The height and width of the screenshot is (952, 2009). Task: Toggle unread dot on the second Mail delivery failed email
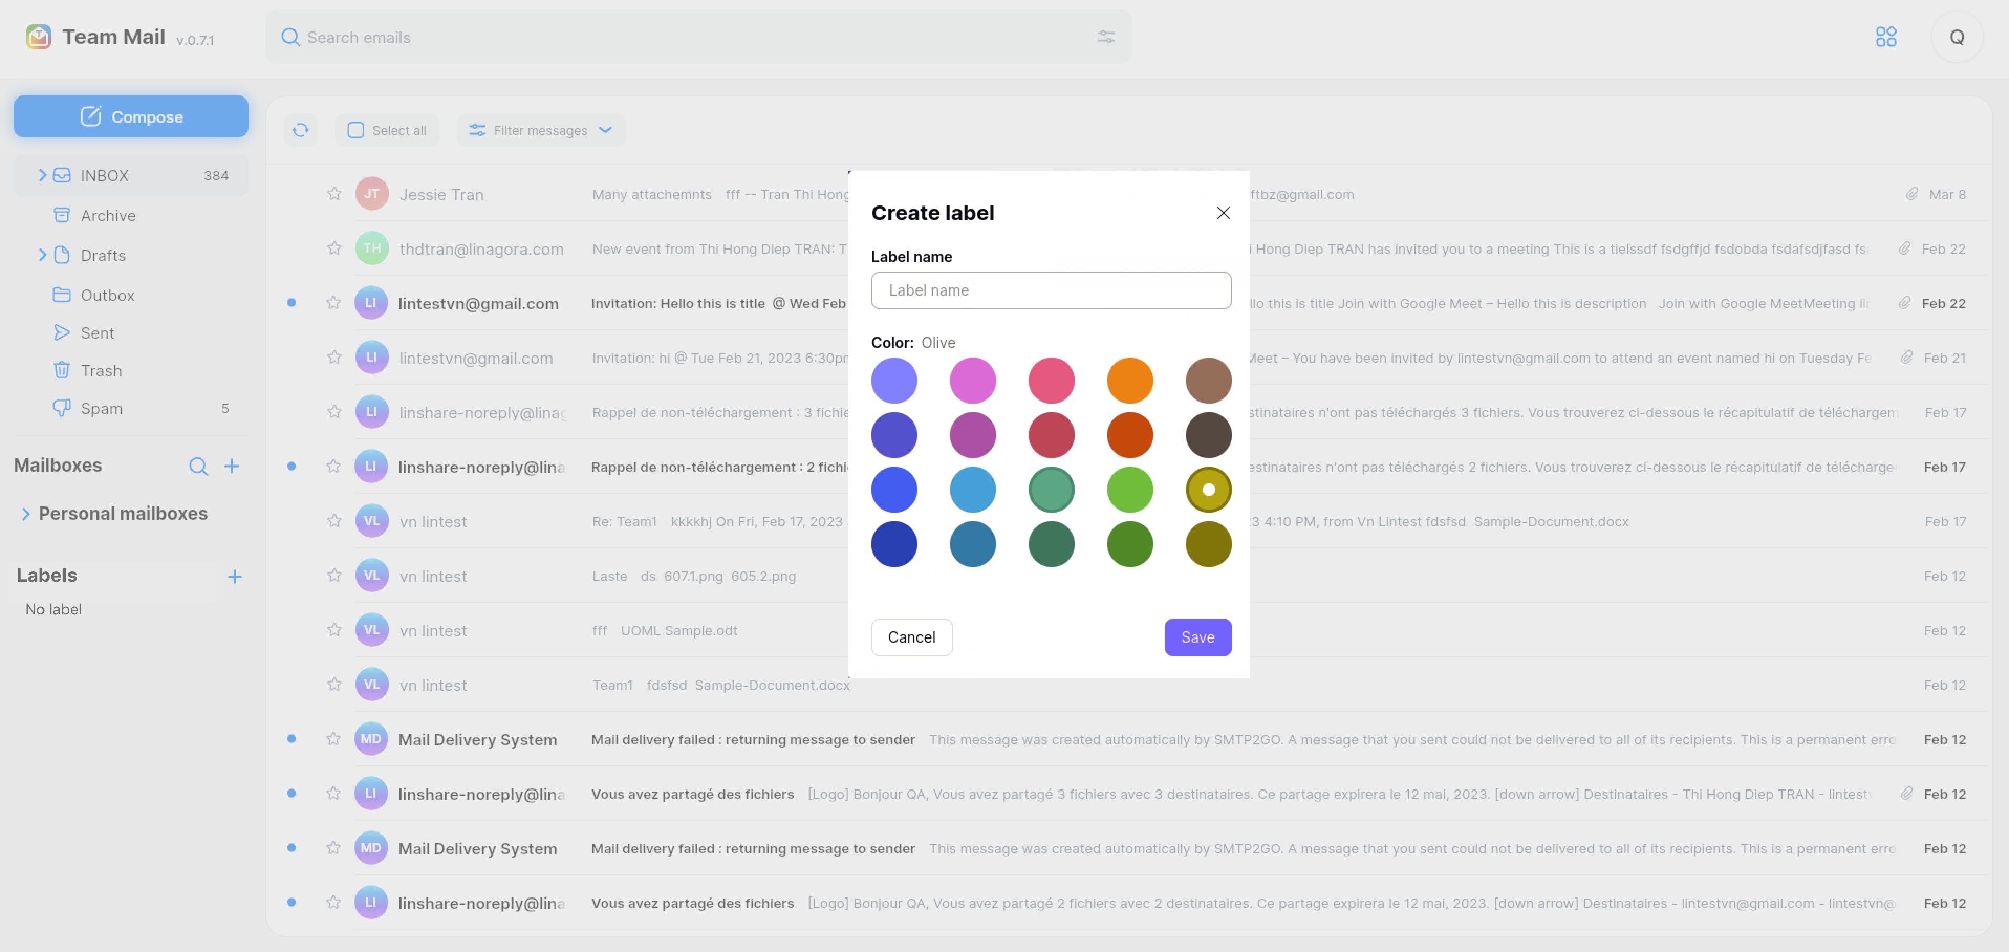[x=291, y=848]
